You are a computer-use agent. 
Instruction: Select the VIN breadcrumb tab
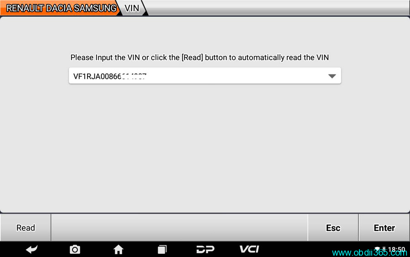pos(132,8)
